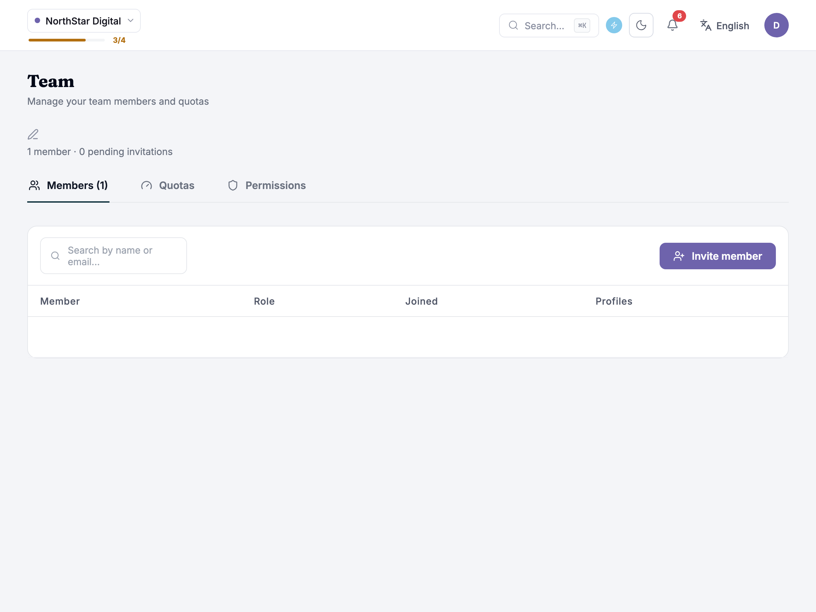Click the blue lightning bolt quick action icon
Screen dimensions: 816x612
click(x=614, y=26)
